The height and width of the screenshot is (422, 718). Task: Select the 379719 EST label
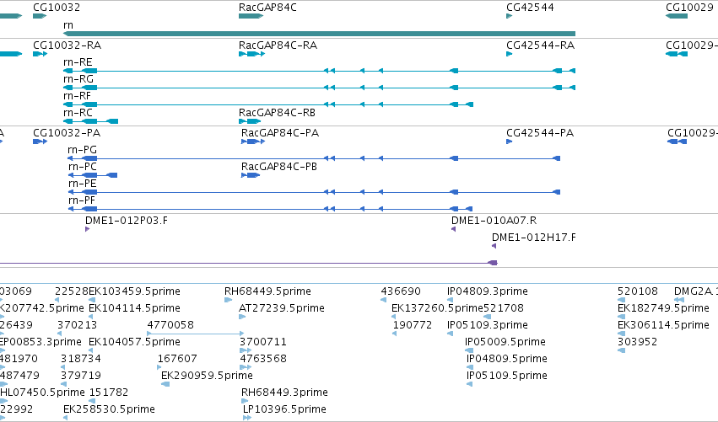coord(81,377)
